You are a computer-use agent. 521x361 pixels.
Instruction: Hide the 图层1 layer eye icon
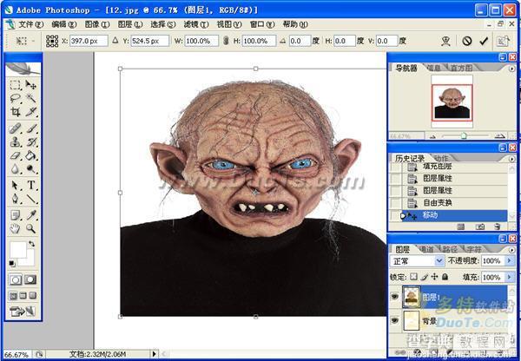coord(394,296)
